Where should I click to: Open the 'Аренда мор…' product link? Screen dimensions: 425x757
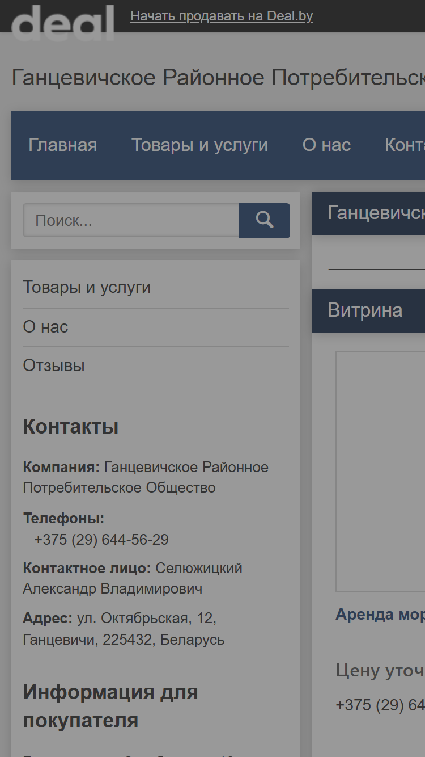tap(380, 615)
